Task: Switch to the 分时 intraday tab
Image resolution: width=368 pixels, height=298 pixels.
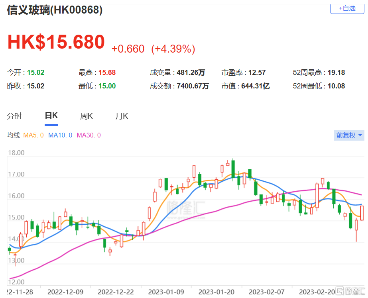Action: [x=14, y=116]
